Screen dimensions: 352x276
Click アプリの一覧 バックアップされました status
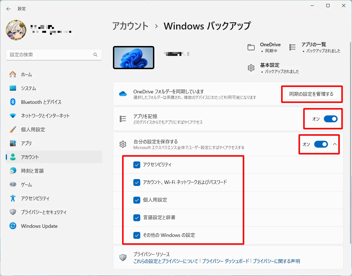pos(323,51)
